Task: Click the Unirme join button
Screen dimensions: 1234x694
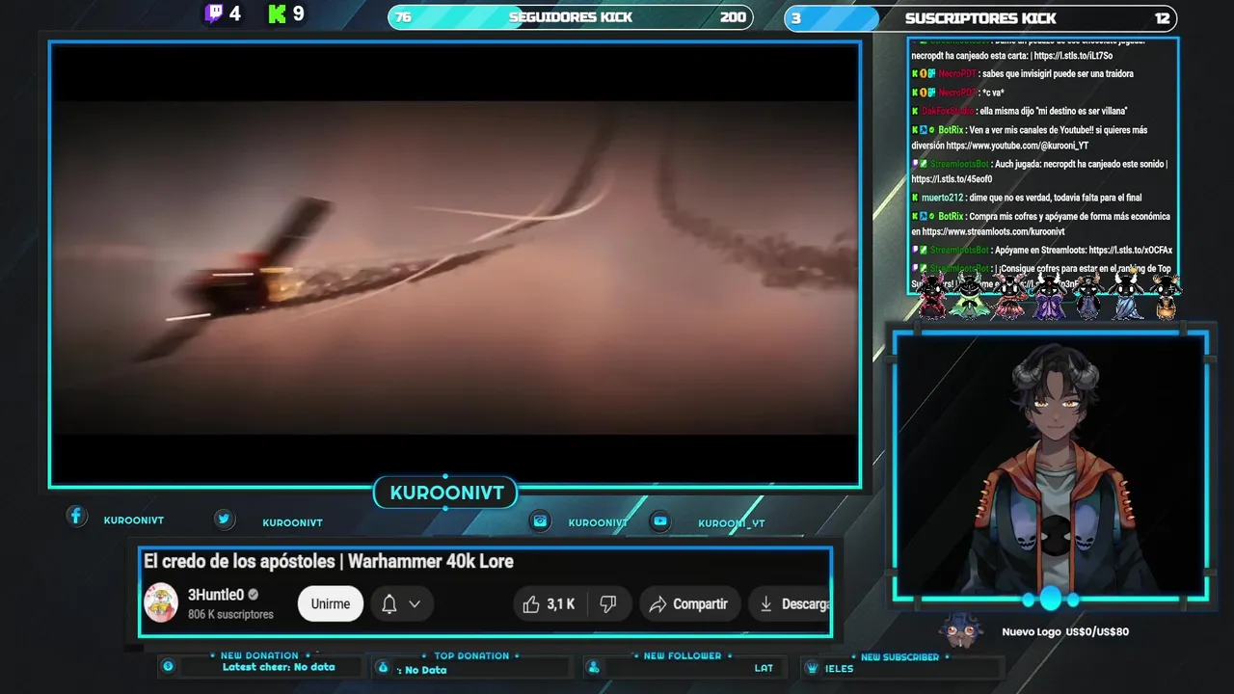Action: [331, 604]
